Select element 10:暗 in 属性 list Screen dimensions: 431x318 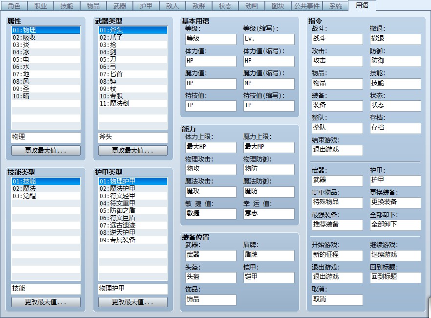[46, 96]
